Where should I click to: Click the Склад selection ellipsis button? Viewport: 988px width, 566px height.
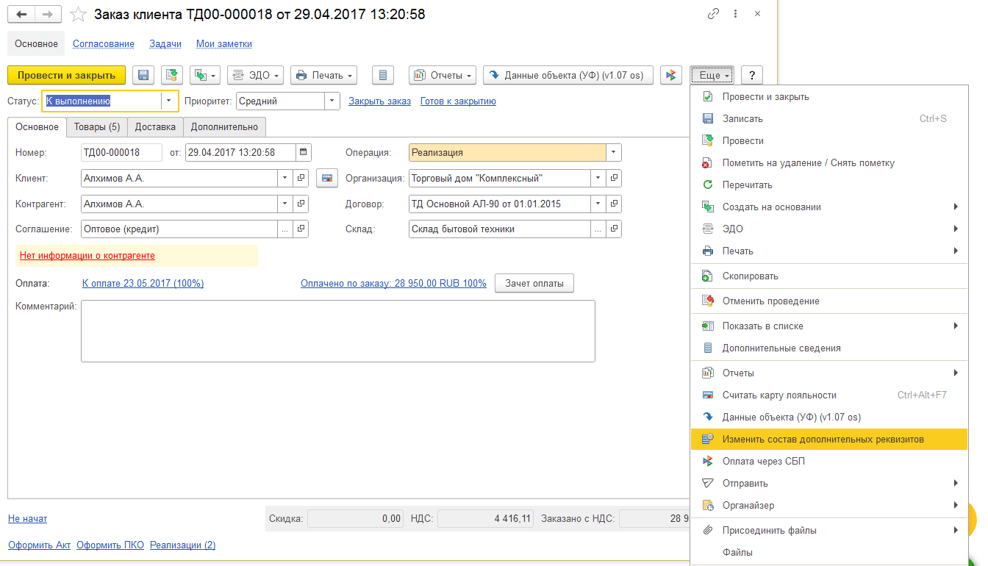(x=598, y=229)
